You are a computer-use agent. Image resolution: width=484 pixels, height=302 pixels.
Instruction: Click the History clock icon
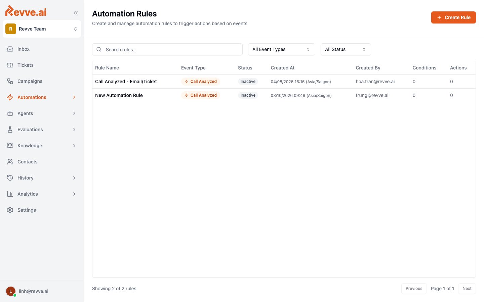[10, 178]
